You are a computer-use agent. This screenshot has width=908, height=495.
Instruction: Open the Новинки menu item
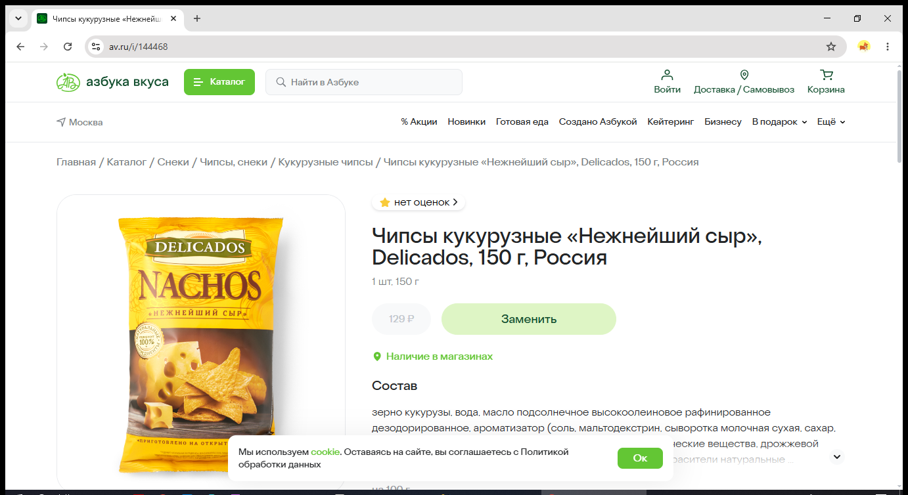coord(466,122)
